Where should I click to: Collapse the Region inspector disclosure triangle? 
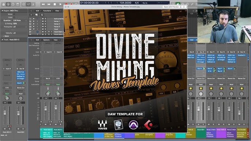(2, 11)
